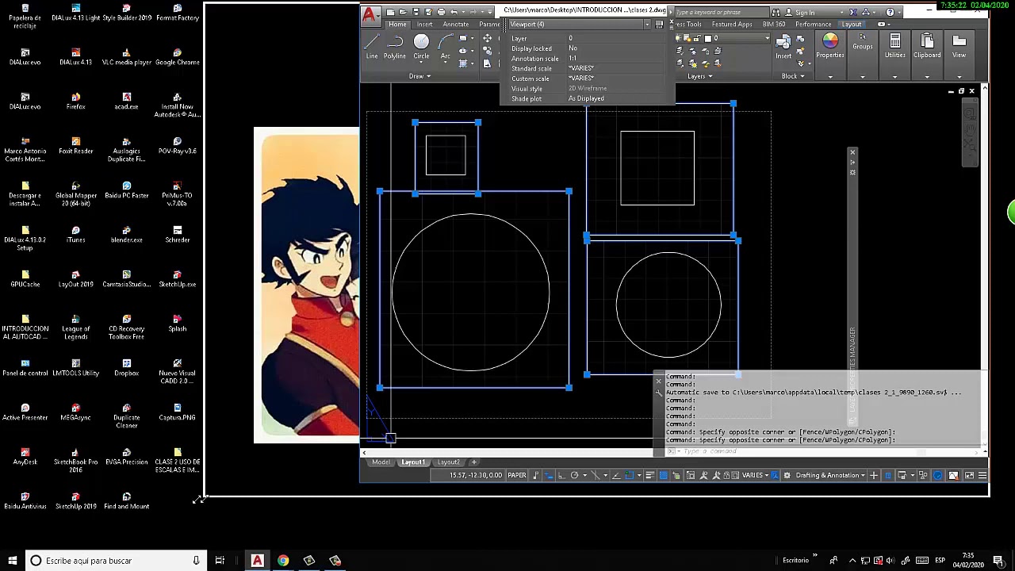This screenshot has height=571, width=1015.
Task: Switch to the Annotate ribbon tab
Action: (x=455, y=25)
